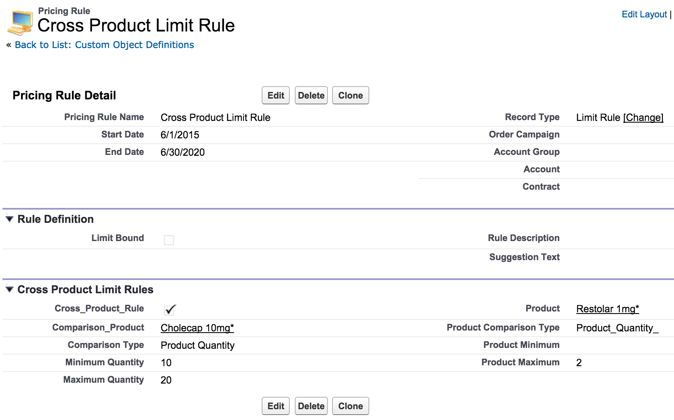Click the top Edit button
This screenshot has height=420, width=674.
point(276,96)
